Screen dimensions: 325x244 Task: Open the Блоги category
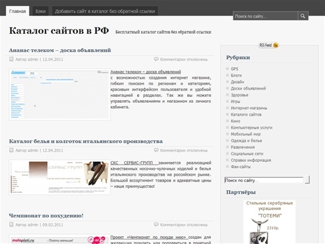[x=236, y=75]
